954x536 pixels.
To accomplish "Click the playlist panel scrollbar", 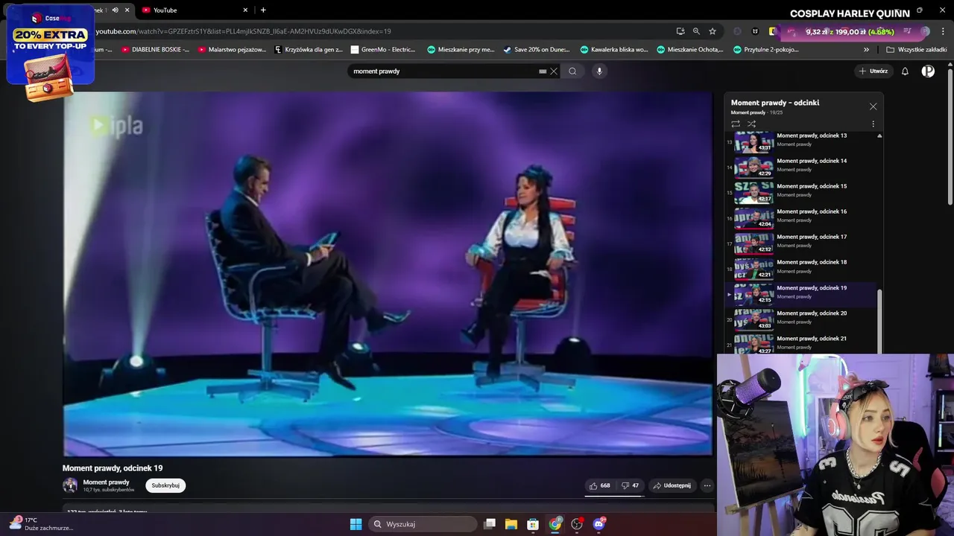I will (879, 320).
